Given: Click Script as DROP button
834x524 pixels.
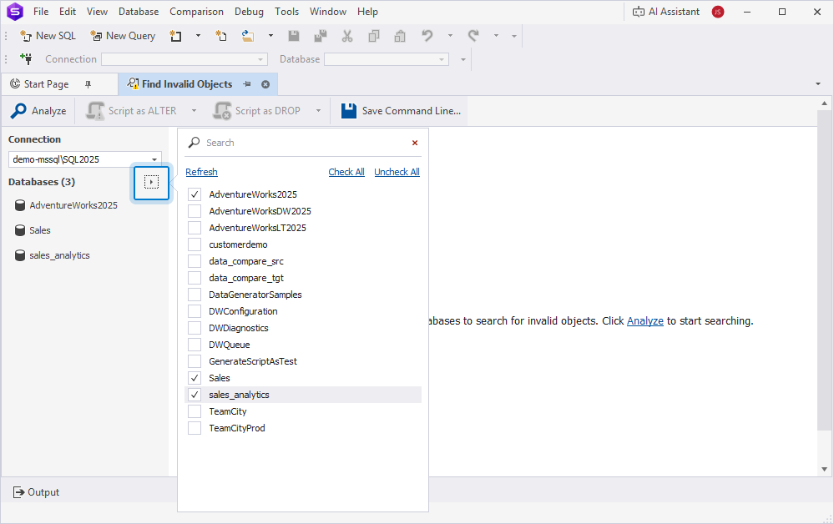Looking at the screenshot, I should click(x=257, y=110).
